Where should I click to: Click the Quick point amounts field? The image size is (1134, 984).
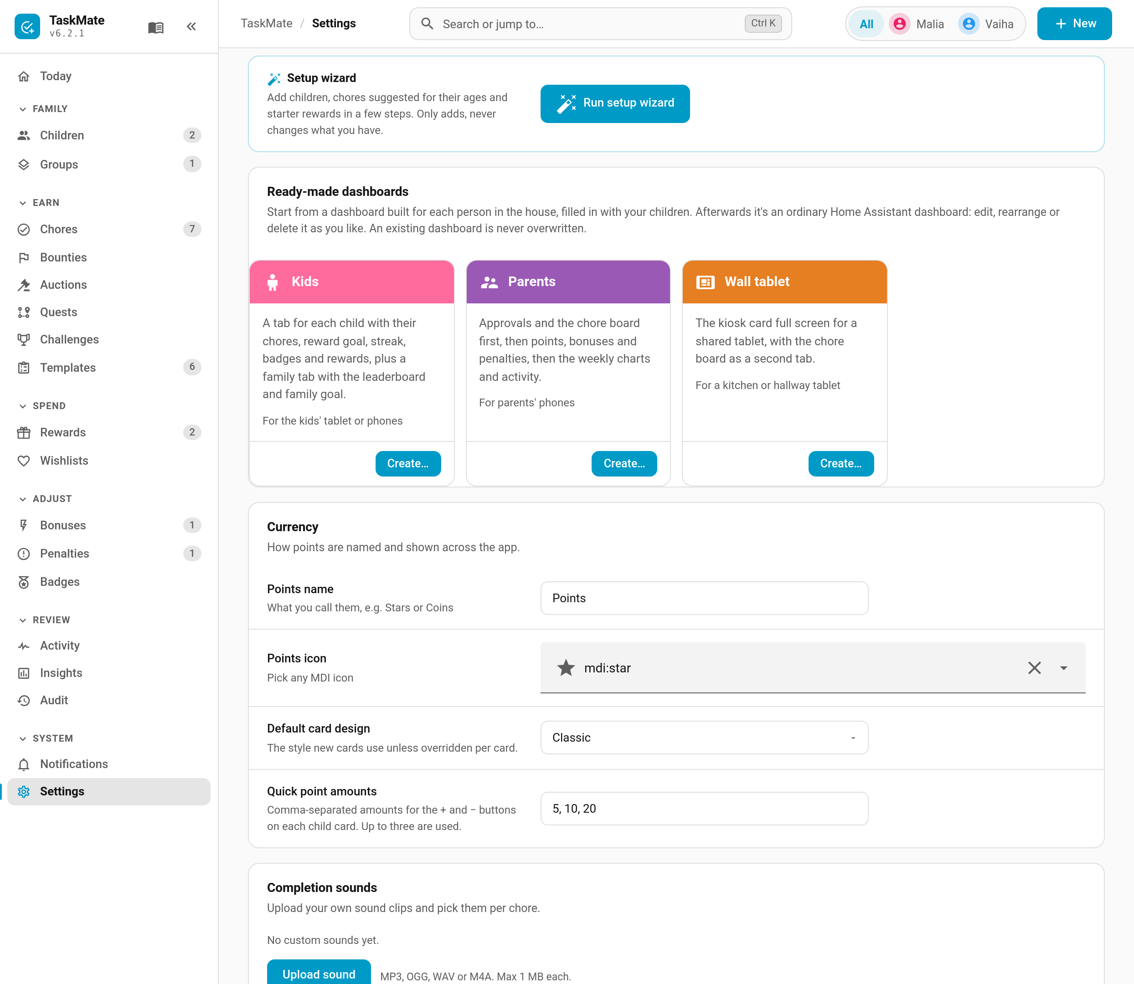point(704,808)
